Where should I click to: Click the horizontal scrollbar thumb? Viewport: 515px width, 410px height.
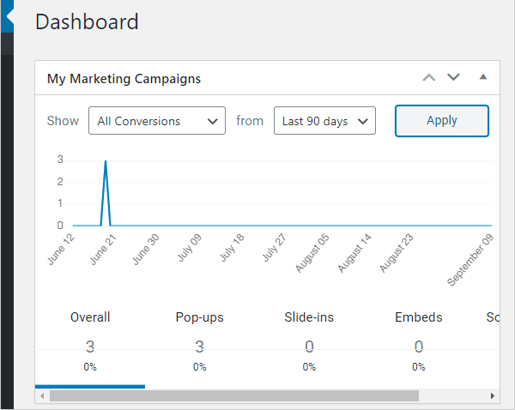coord(233,396)
